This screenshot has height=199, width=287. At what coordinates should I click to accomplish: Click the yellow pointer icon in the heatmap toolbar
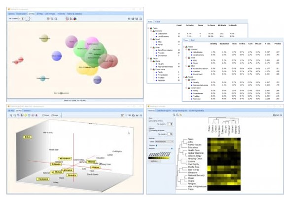point(180,114)
